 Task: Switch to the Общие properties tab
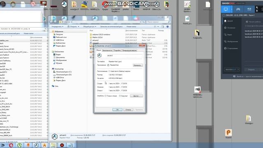99,50
